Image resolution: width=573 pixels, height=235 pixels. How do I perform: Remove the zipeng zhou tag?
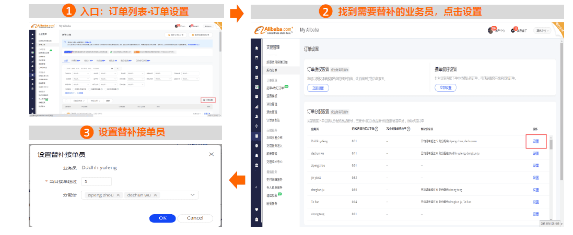[118, 195]
